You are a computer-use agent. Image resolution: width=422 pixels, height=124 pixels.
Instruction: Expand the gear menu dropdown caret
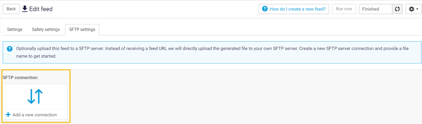tap(417, 9)
